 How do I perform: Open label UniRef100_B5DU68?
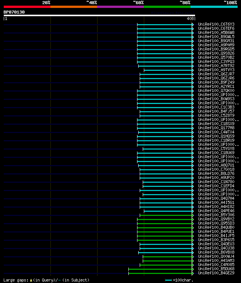pyautogui.click(x=216, y=269)
